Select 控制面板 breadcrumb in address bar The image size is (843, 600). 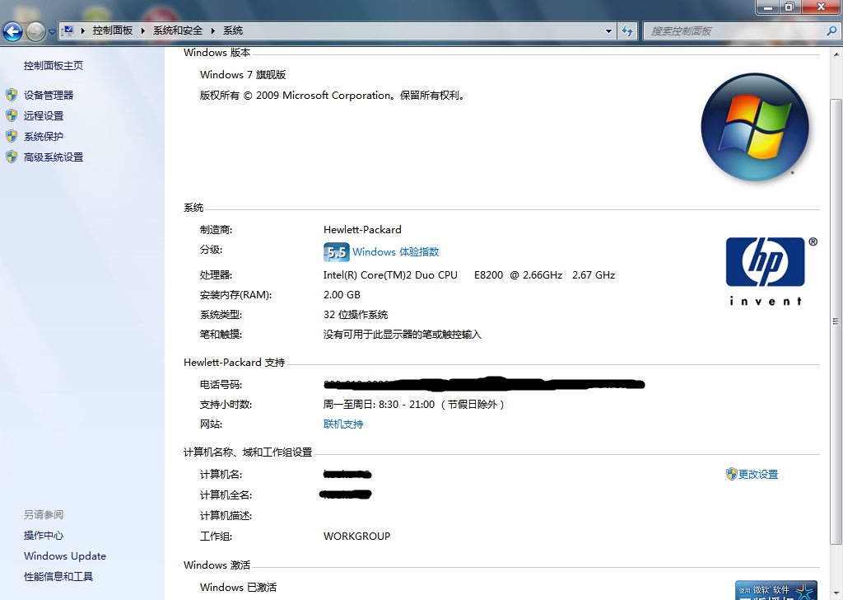pos(112,30)
